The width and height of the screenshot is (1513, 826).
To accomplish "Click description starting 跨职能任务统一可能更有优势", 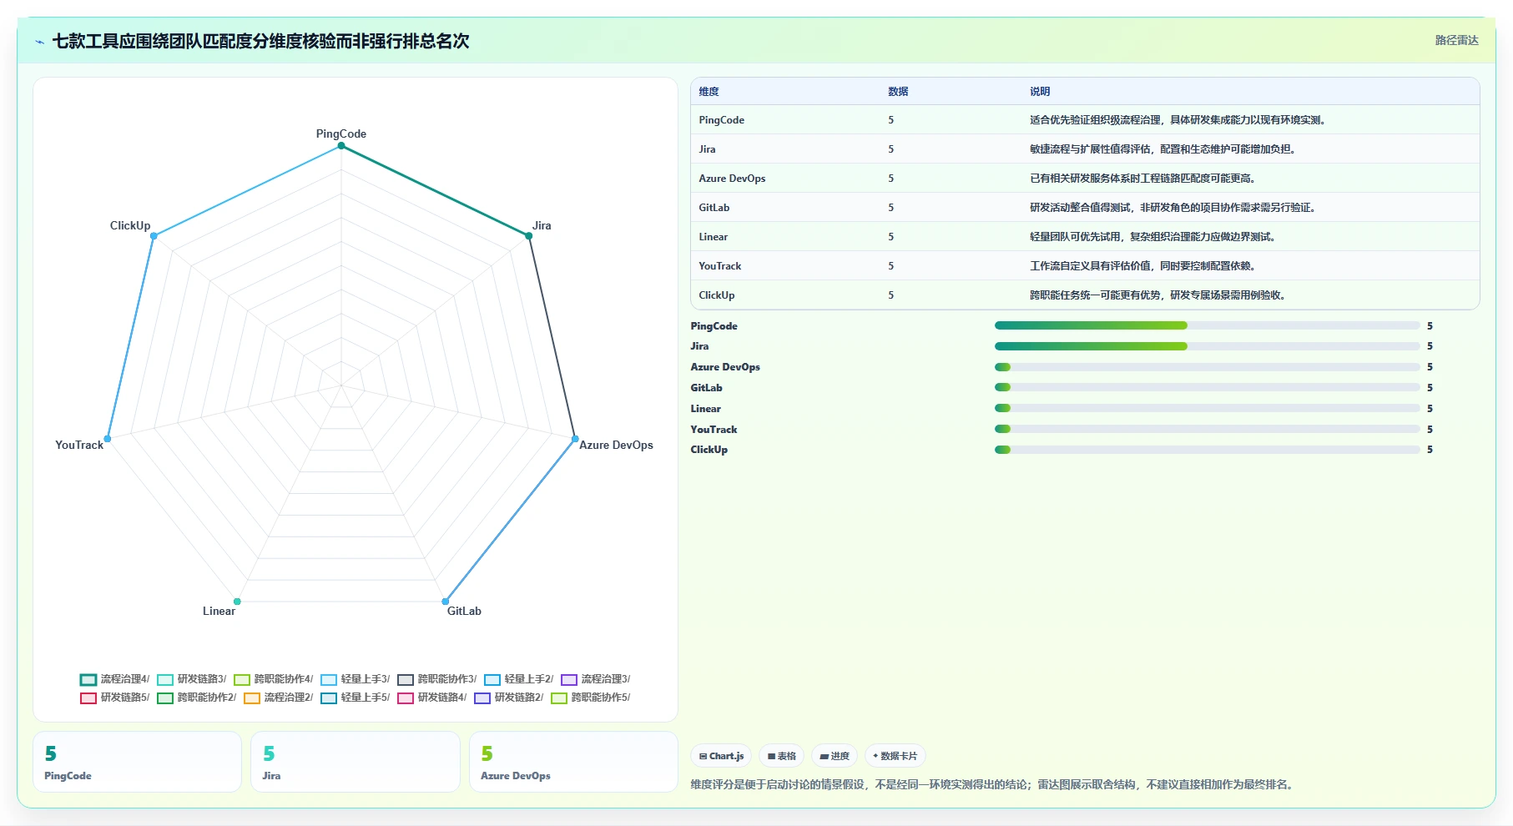I will pos(1158,295).
